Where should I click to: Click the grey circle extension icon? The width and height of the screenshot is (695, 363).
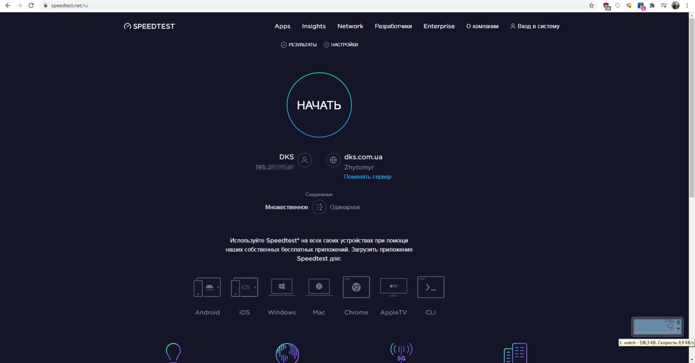coord(617,5)
